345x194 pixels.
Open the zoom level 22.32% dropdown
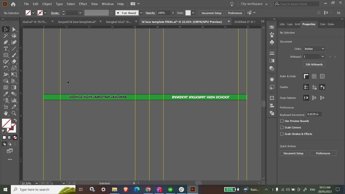coord(37,183)
